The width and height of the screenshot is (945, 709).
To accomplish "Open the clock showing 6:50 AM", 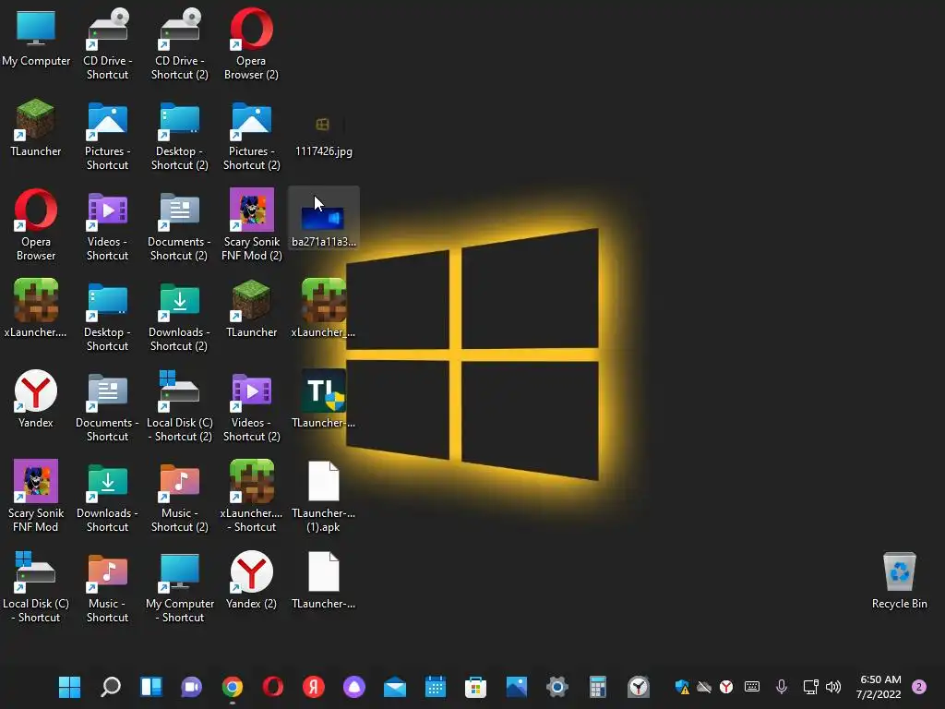I will [879, 687].
